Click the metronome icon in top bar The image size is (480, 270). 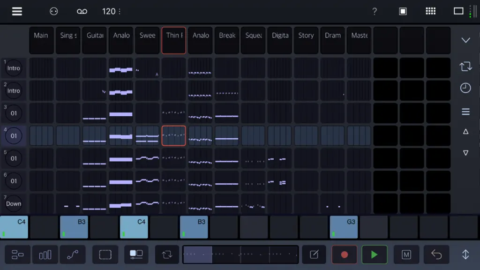pyautogui.click(x=53, y=11)
